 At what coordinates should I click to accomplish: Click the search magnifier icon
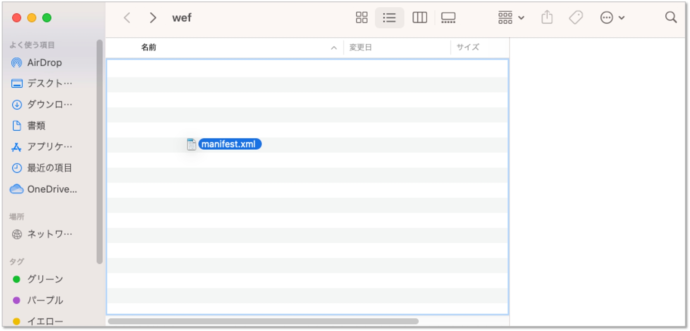(x=671, y=18)
